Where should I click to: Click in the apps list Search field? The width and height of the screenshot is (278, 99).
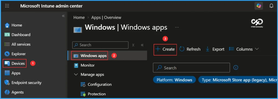191,68
